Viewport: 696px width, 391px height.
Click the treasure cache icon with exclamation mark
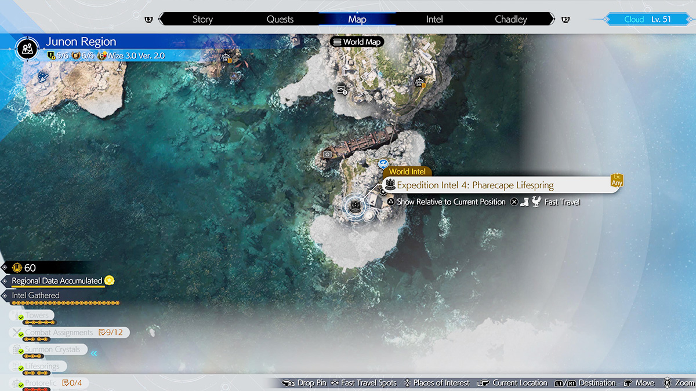pos(342,90)
